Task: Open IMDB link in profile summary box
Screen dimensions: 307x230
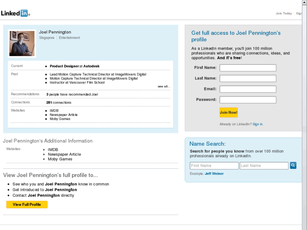Action: [x=54, y=111]
